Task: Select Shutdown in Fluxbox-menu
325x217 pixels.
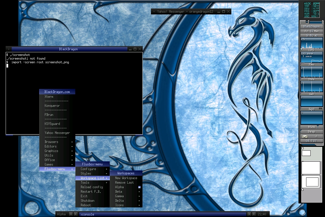Action: click(x=93, y=201)
